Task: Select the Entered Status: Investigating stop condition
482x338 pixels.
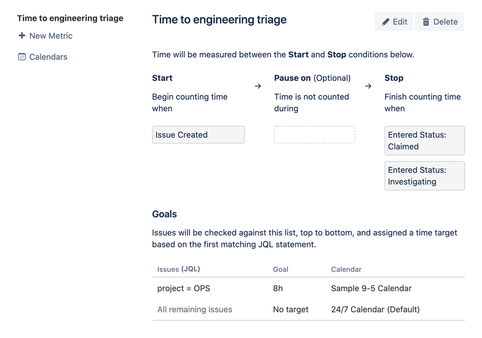Action: tap(424, 176)
